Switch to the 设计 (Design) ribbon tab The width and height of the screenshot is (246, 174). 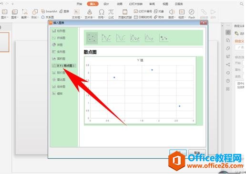click(x=106, y=4)
